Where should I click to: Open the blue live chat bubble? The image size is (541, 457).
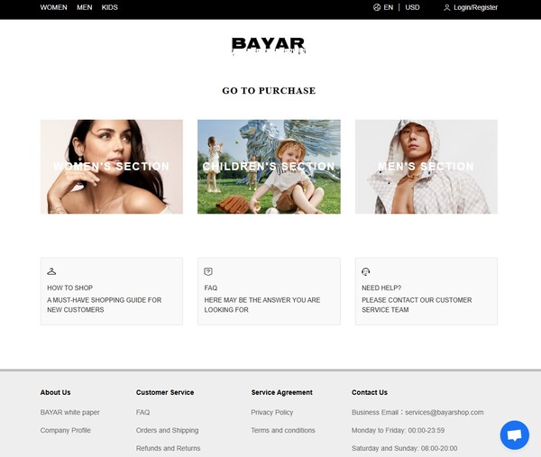click(515, 435)
